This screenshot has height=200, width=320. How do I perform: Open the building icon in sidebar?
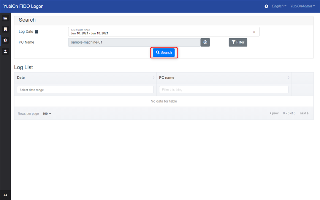[x=5, y=29]
